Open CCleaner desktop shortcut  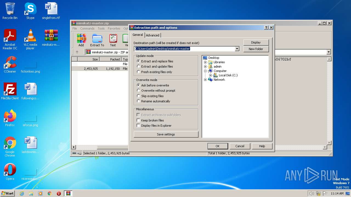pyautogui.click(x=10, y=65)
